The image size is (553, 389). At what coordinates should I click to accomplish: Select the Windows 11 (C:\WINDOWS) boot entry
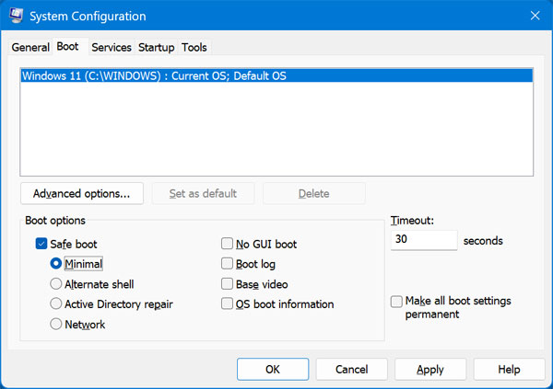(276, 75)
